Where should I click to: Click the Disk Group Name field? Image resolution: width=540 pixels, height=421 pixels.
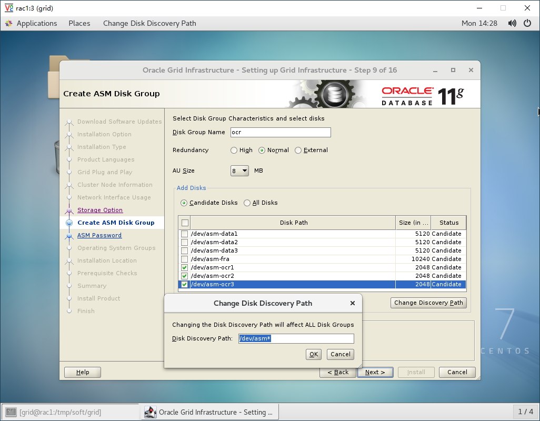tap(281, 132)
